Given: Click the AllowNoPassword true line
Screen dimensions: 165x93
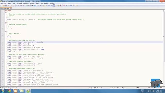Looking at the screenshot, I should [x=26, y=49].
